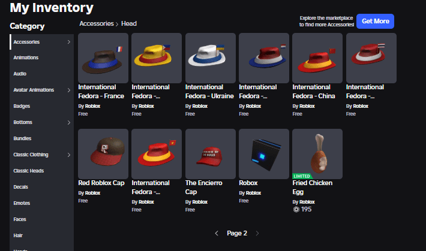Open the Red Roblox Cap title link
426x251 pixels.
101,183
